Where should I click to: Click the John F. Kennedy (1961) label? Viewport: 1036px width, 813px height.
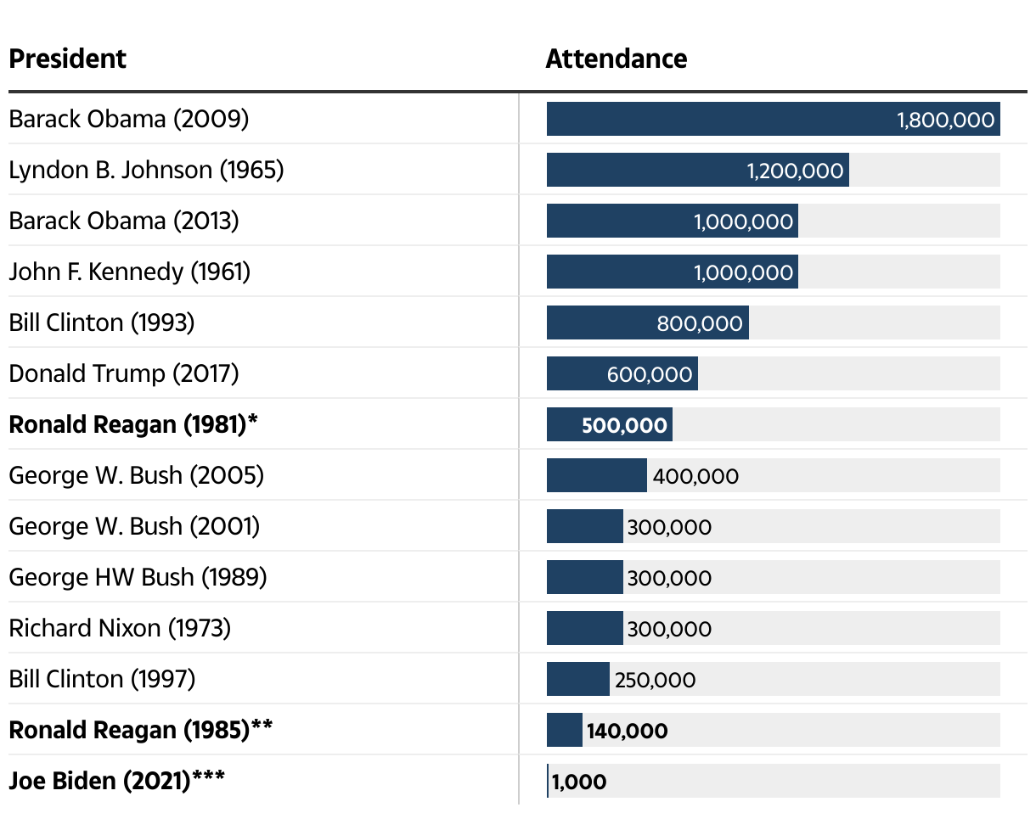130,272
